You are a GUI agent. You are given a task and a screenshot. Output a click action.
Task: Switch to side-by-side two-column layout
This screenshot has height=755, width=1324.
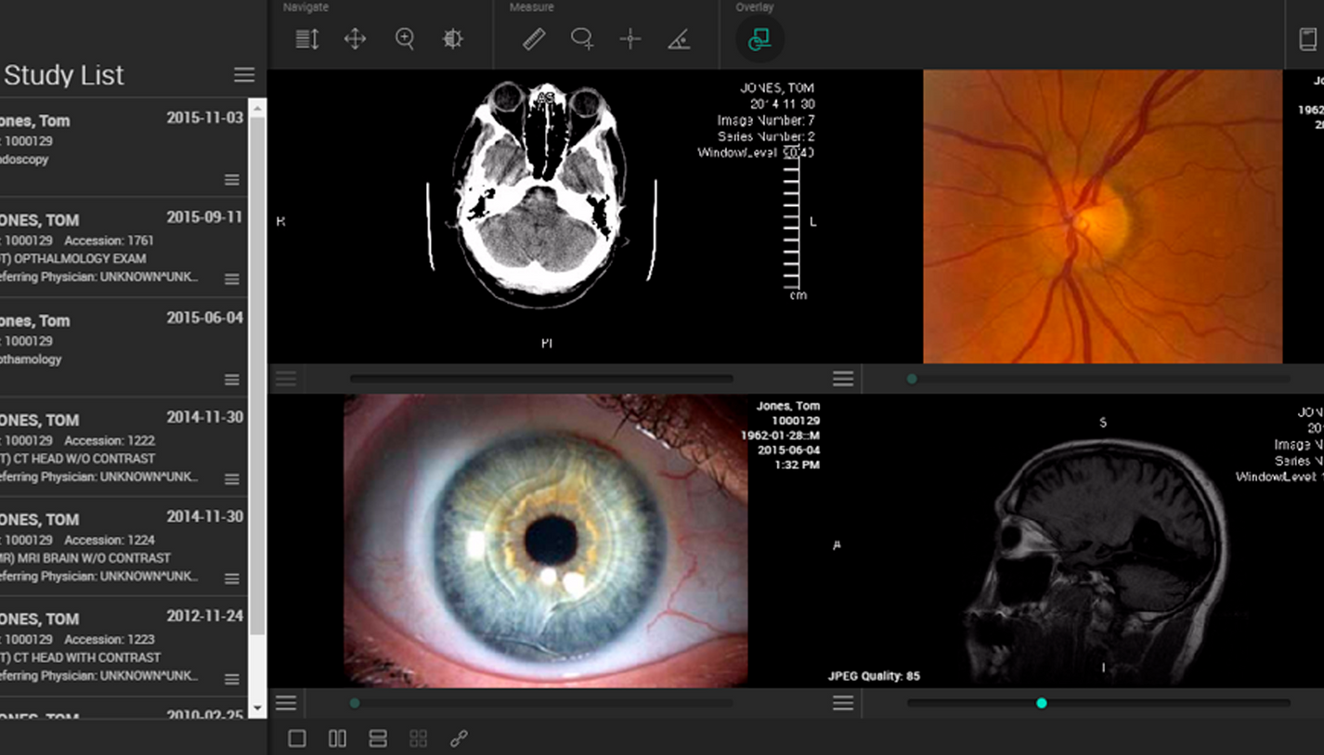[x=337, y=738]
